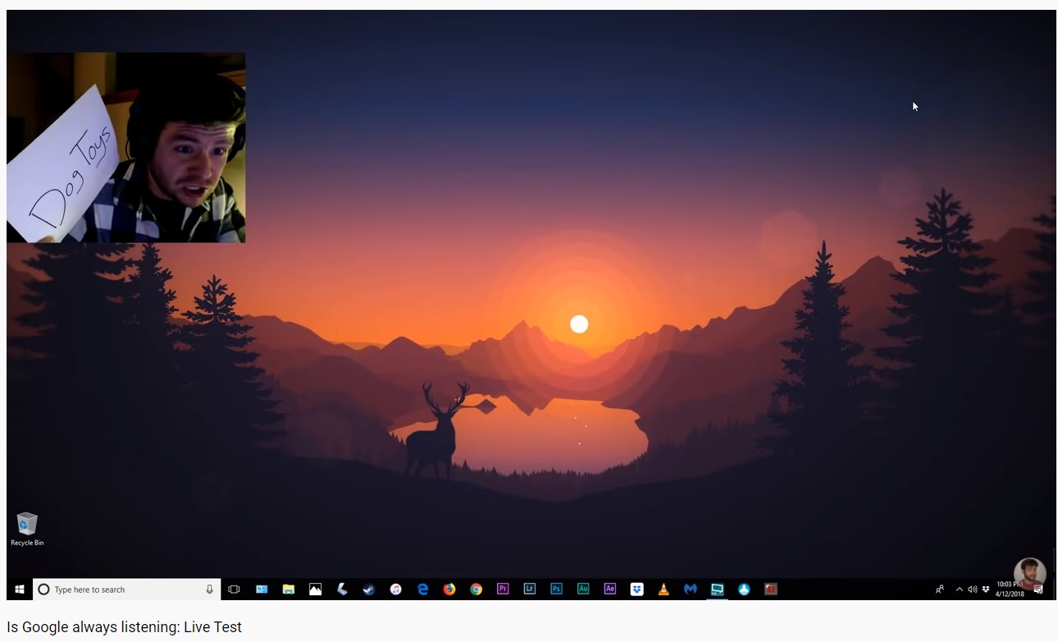Click the channel avatar watermark

tap(1029, 573)
